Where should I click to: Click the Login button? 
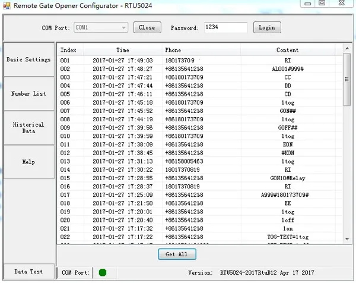click(267, 27)
